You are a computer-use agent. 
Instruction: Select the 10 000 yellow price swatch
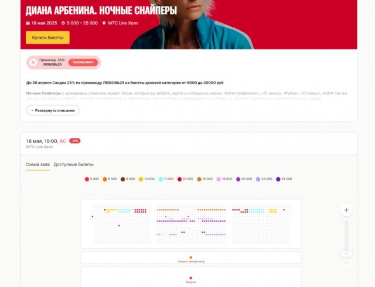pos(141,179)
